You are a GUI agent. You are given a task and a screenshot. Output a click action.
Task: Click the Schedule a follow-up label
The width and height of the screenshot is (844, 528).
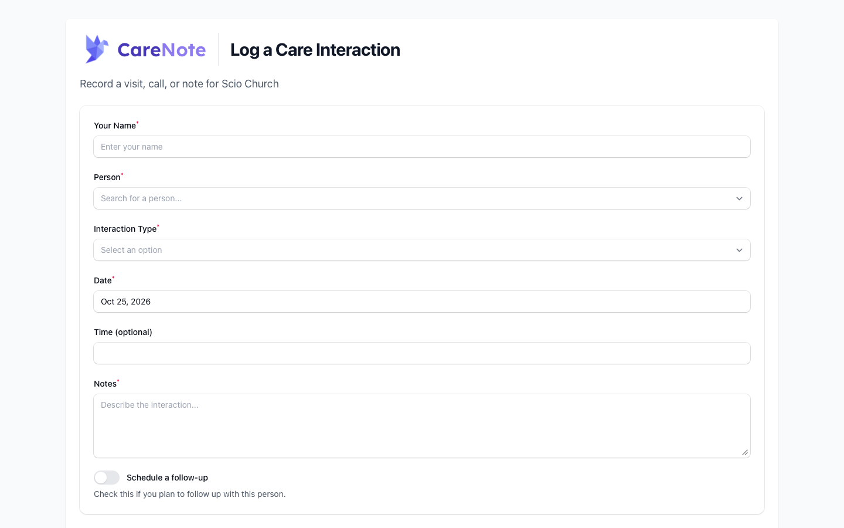click(x=167, y=478)
